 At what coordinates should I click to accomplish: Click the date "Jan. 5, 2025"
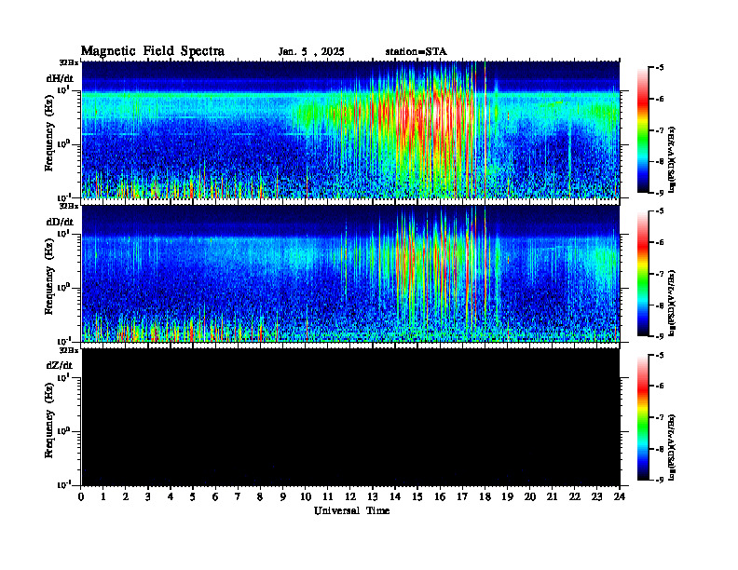point(311,52)
